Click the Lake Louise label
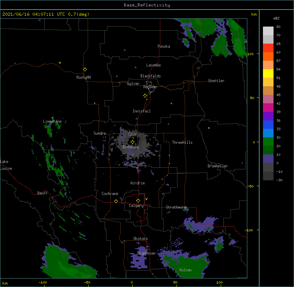Image resolution: width=294 pixels, height=287 pixels. pos(6,165)
